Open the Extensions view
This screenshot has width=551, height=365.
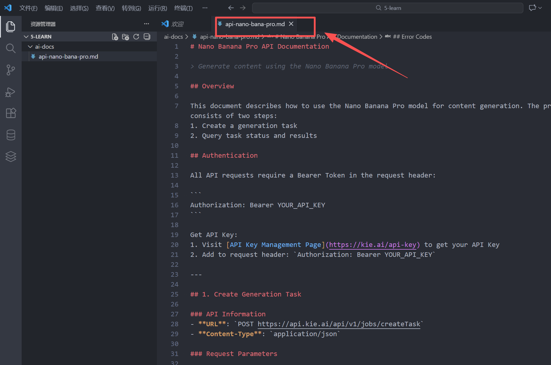11,113
